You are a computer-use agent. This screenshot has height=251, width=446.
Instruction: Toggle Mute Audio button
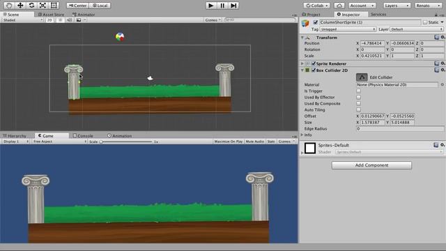pyautogui.click(x=255, y=142)
